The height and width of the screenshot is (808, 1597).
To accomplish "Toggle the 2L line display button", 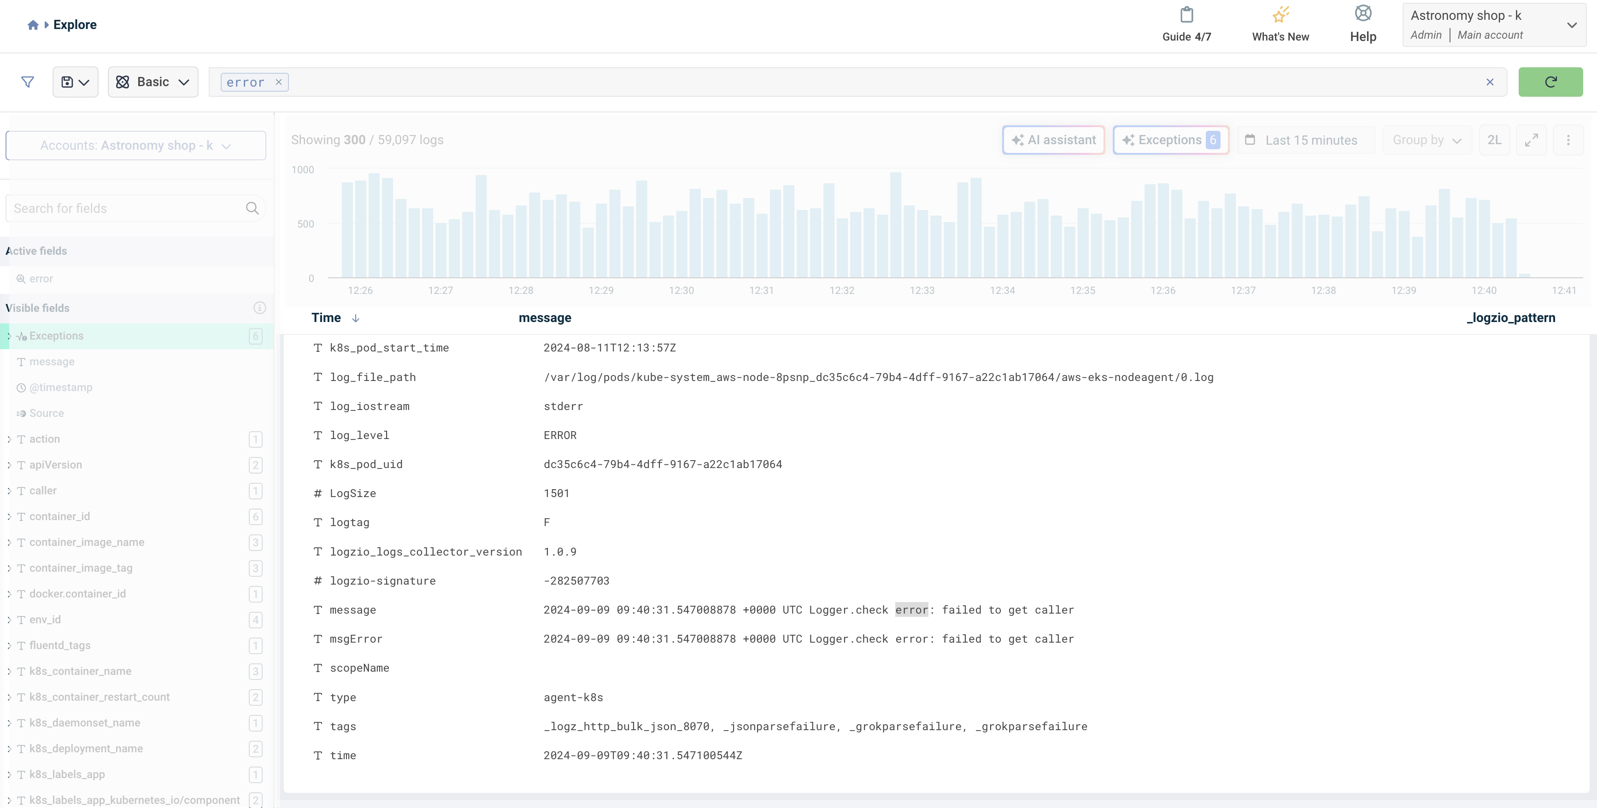I will pyautogui.click(x=1494, y=140).
